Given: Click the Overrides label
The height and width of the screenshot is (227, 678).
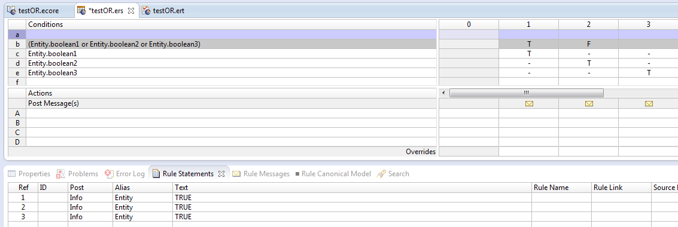Looking at the screenshot, I should coord(420,152).
